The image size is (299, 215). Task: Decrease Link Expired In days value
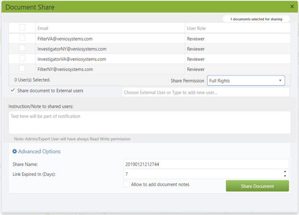[x=285, y=176]
